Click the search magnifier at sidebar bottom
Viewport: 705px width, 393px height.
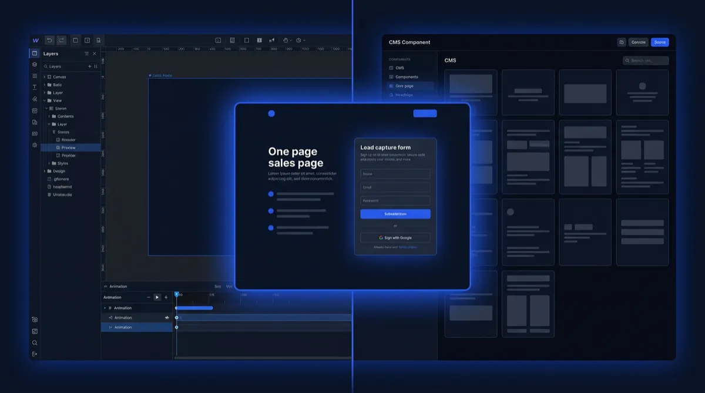pyautogui.click(x=35, y=342)
